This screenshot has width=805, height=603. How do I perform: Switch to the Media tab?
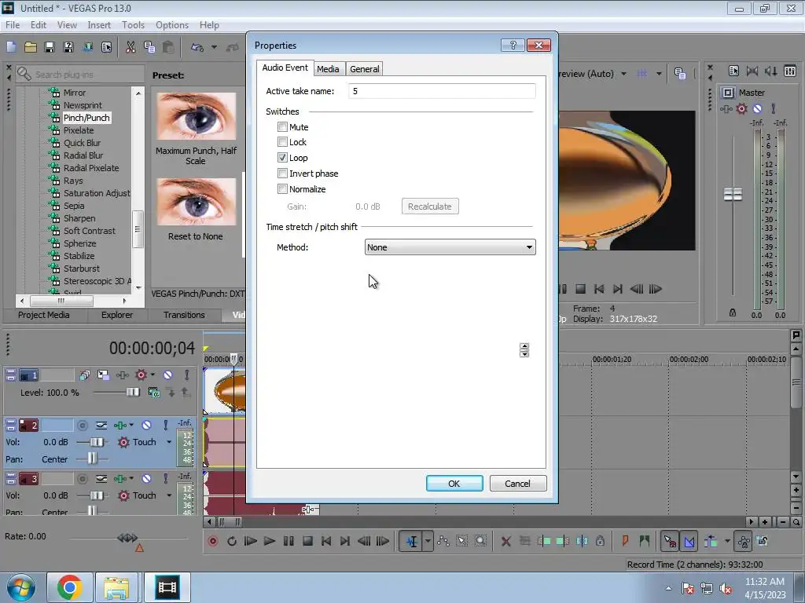click(328, 69)
